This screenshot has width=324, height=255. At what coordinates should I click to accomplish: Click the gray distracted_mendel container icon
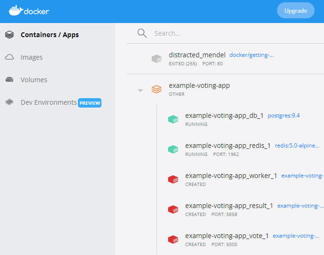pyautogui.click(x=157, y=59)
